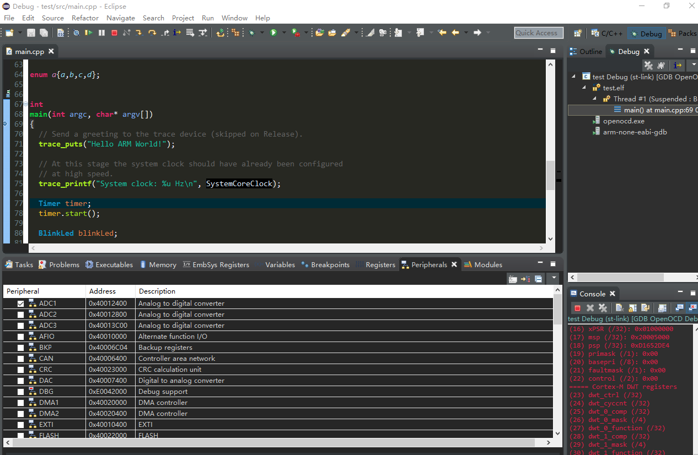
Task: Click the Suspend (pause) debug icon
Action: point(102,32)
